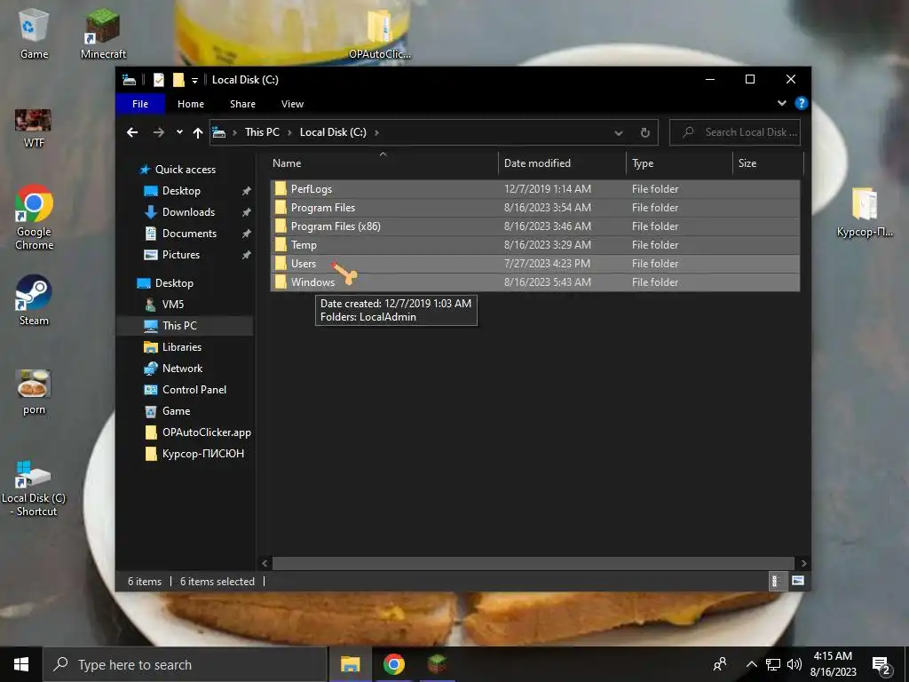Expand the chevron after Local Disk (C:) breadcrumb

coord(376,132)
